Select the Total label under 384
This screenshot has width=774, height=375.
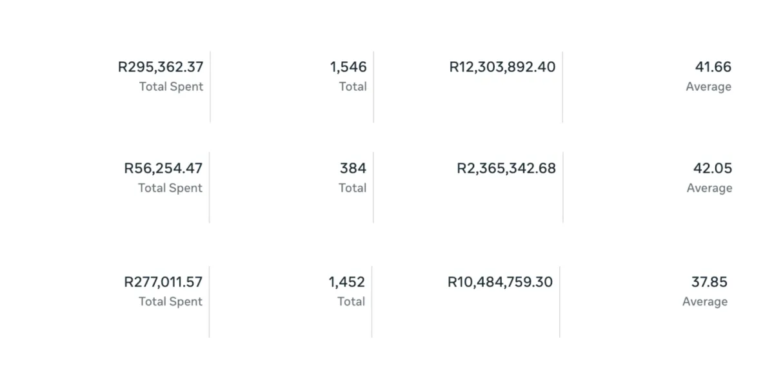[x=352, y=188]
